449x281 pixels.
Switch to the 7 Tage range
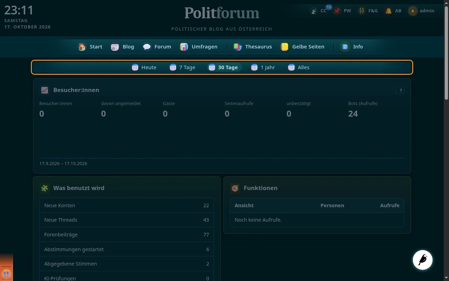182,67
